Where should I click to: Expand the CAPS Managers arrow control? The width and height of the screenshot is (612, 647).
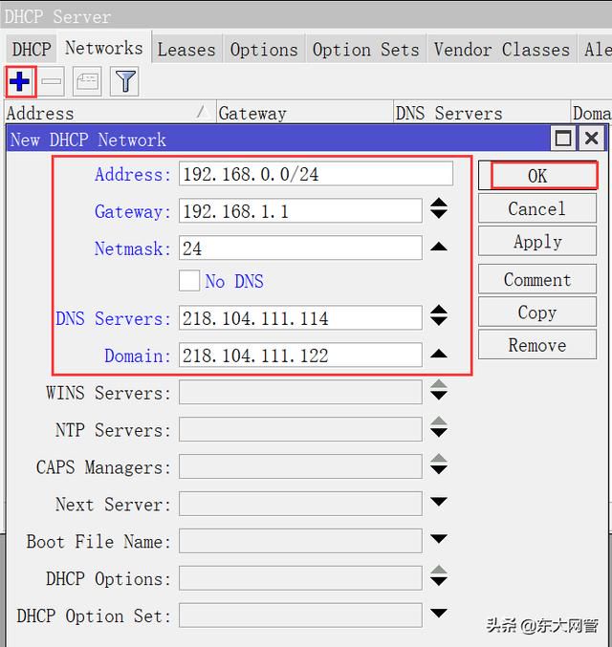pos(439,464)
